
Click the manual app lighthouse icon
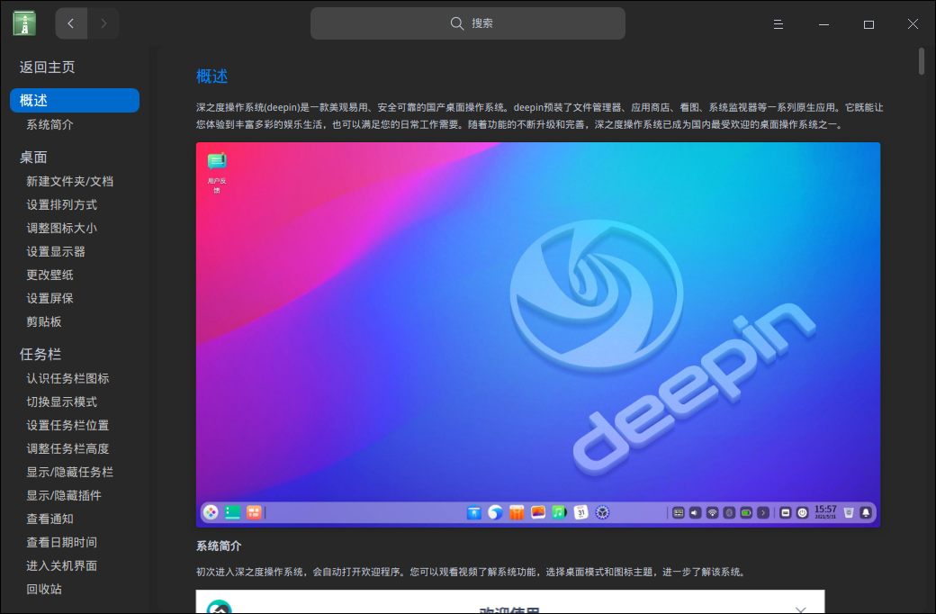(x=24, y=23)
